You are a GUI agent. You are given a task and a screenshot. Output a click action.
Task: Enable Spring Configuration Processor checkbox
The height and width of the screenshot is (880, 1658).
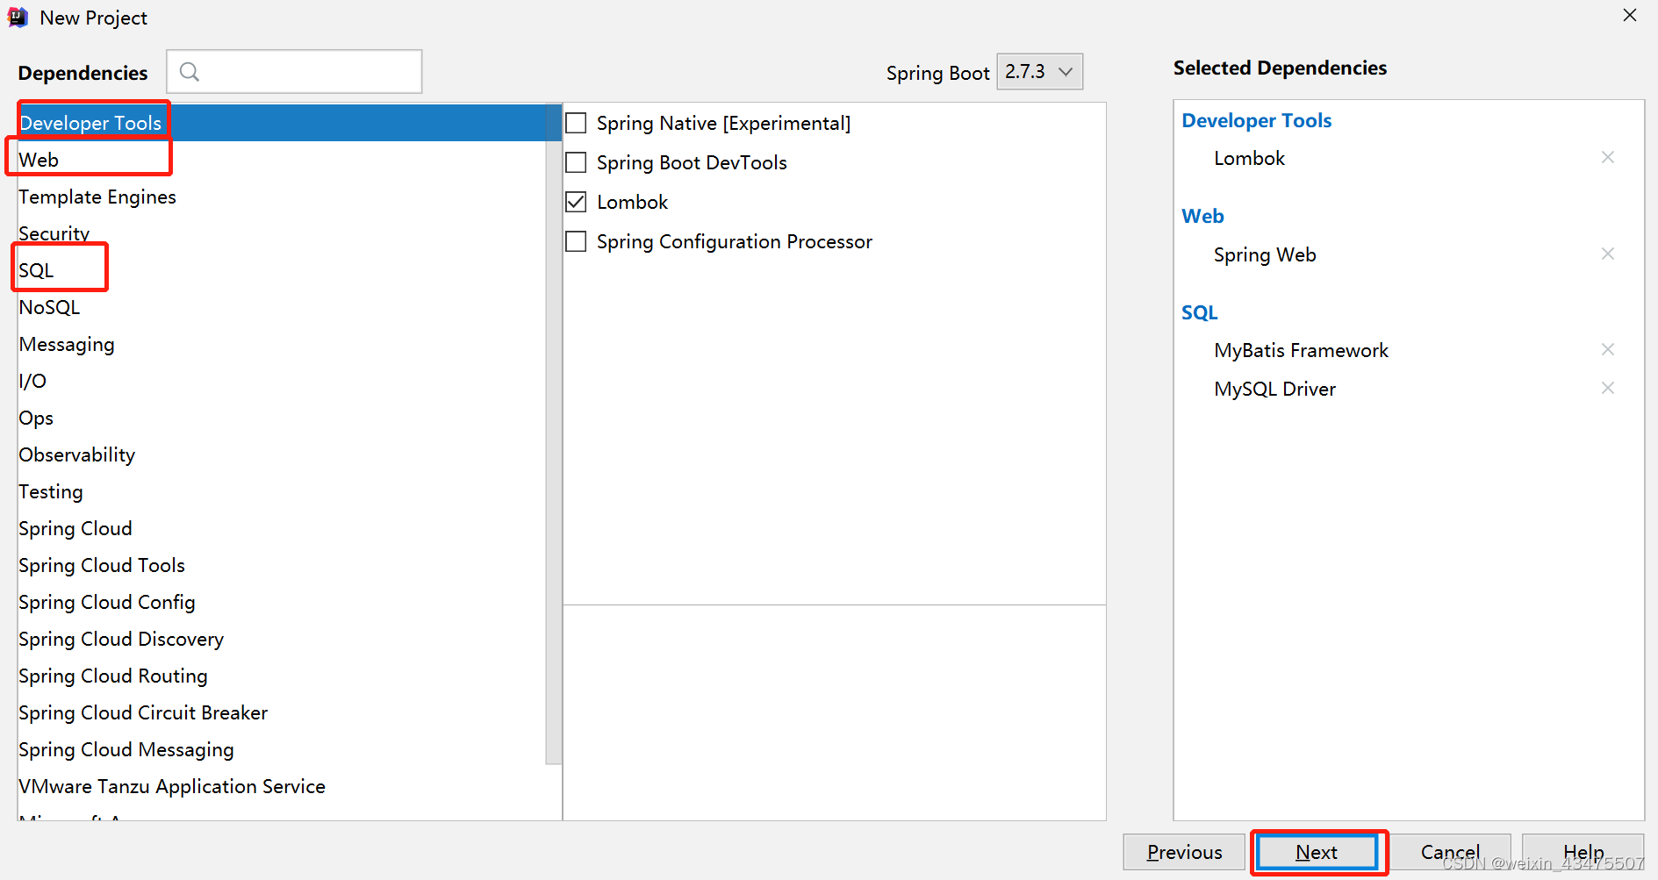[576, 241]
